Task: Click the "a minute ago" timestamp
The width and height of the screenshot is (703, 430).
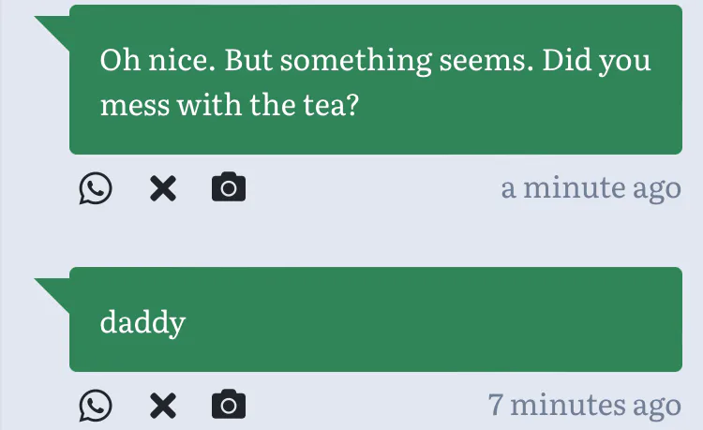Action: [x=591, y=188]
